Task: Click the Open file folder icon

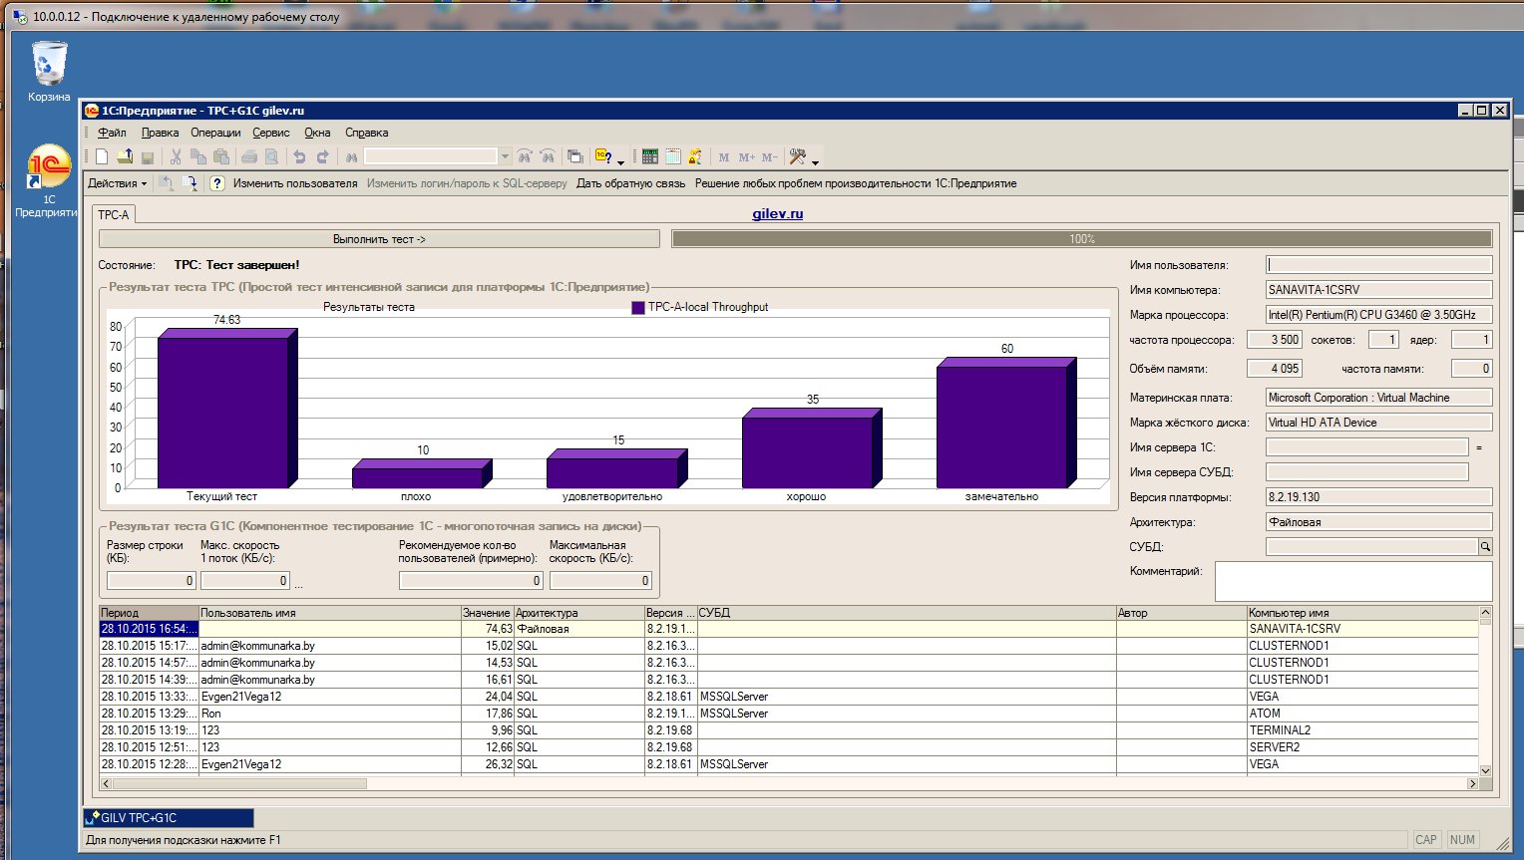Action: point(125,156)
